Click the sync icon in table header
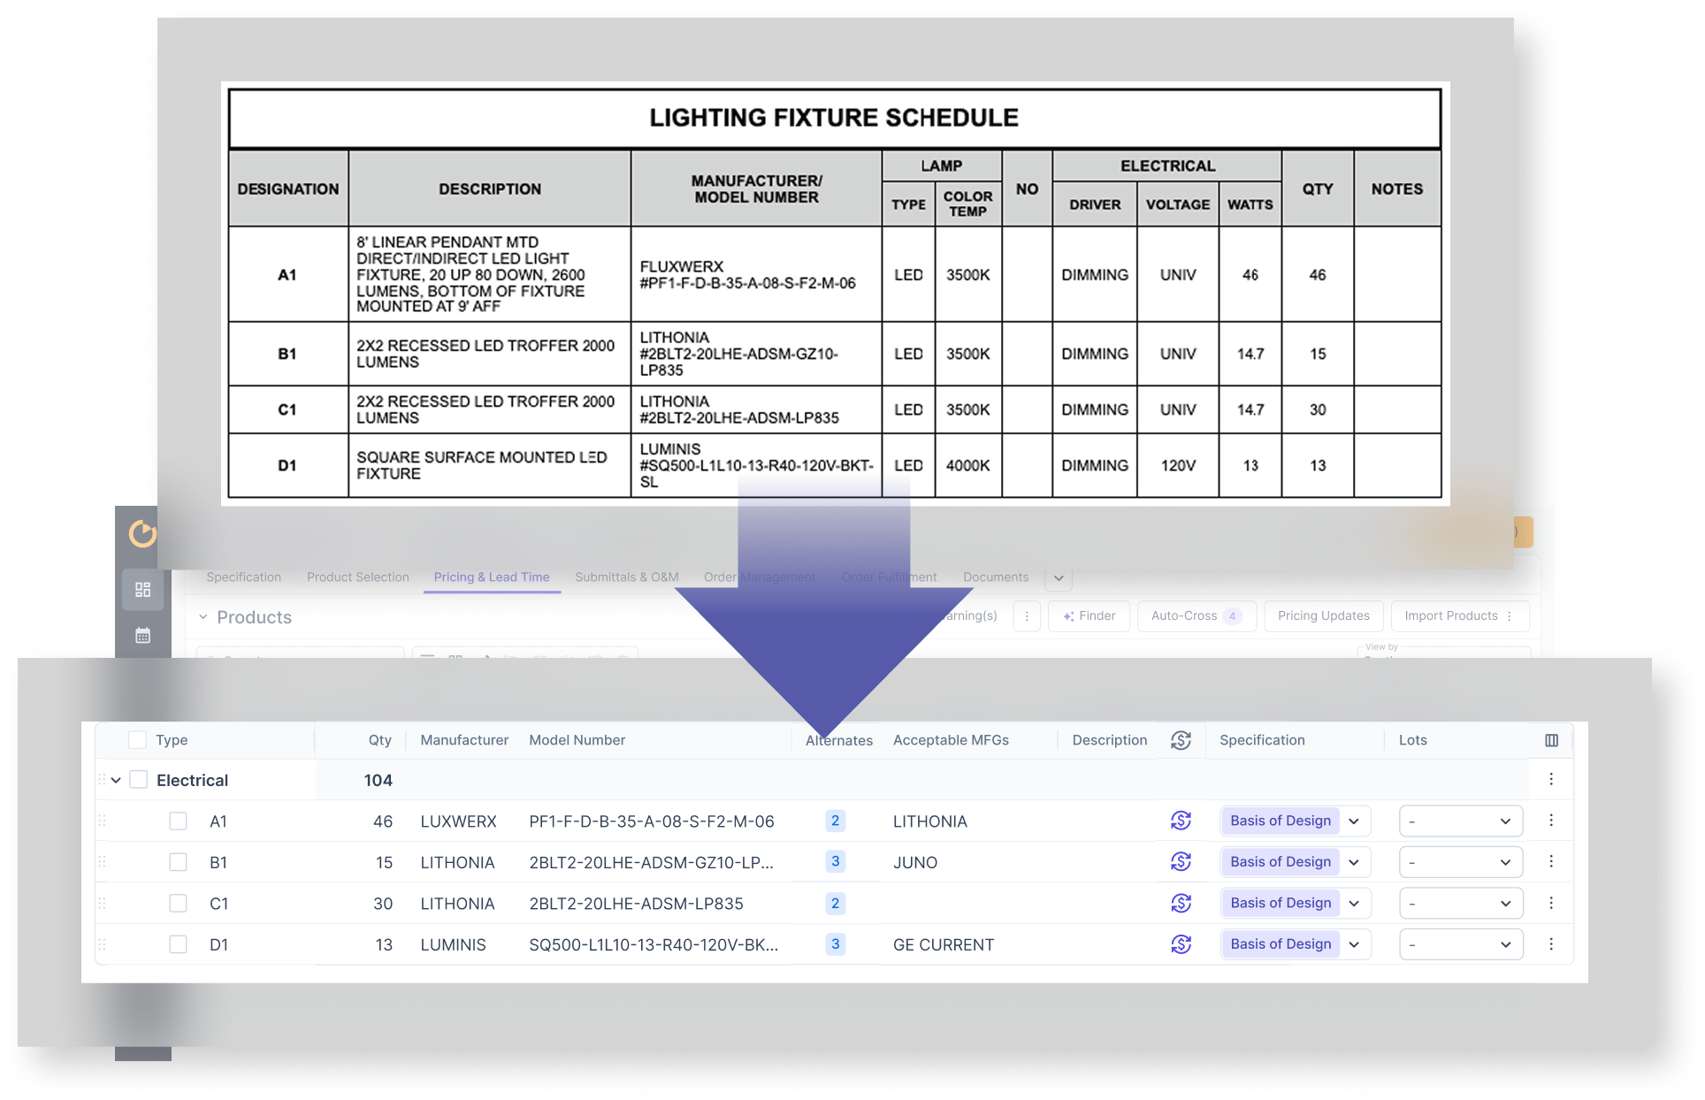 [x=1181, y=740]
